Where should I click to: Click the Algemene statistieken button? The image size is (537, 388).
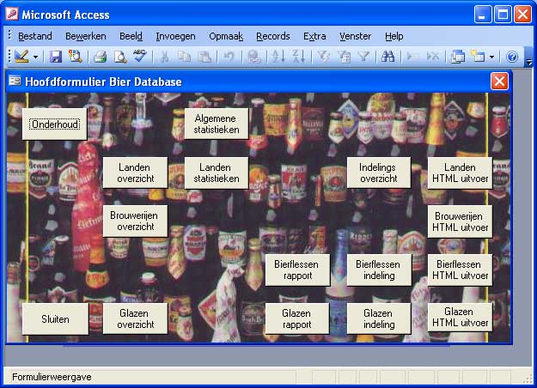[x=217, y=124]
